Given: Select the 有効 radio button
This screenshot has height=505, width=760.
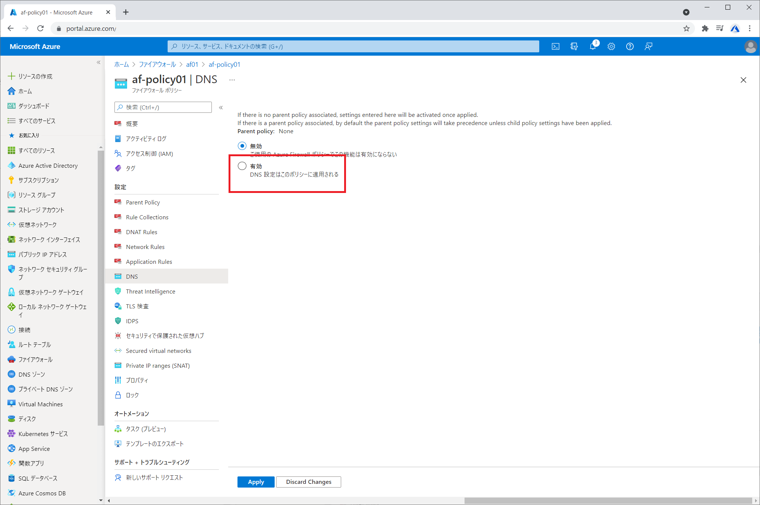Looking at the screenshot, I should tap(242, 166).
